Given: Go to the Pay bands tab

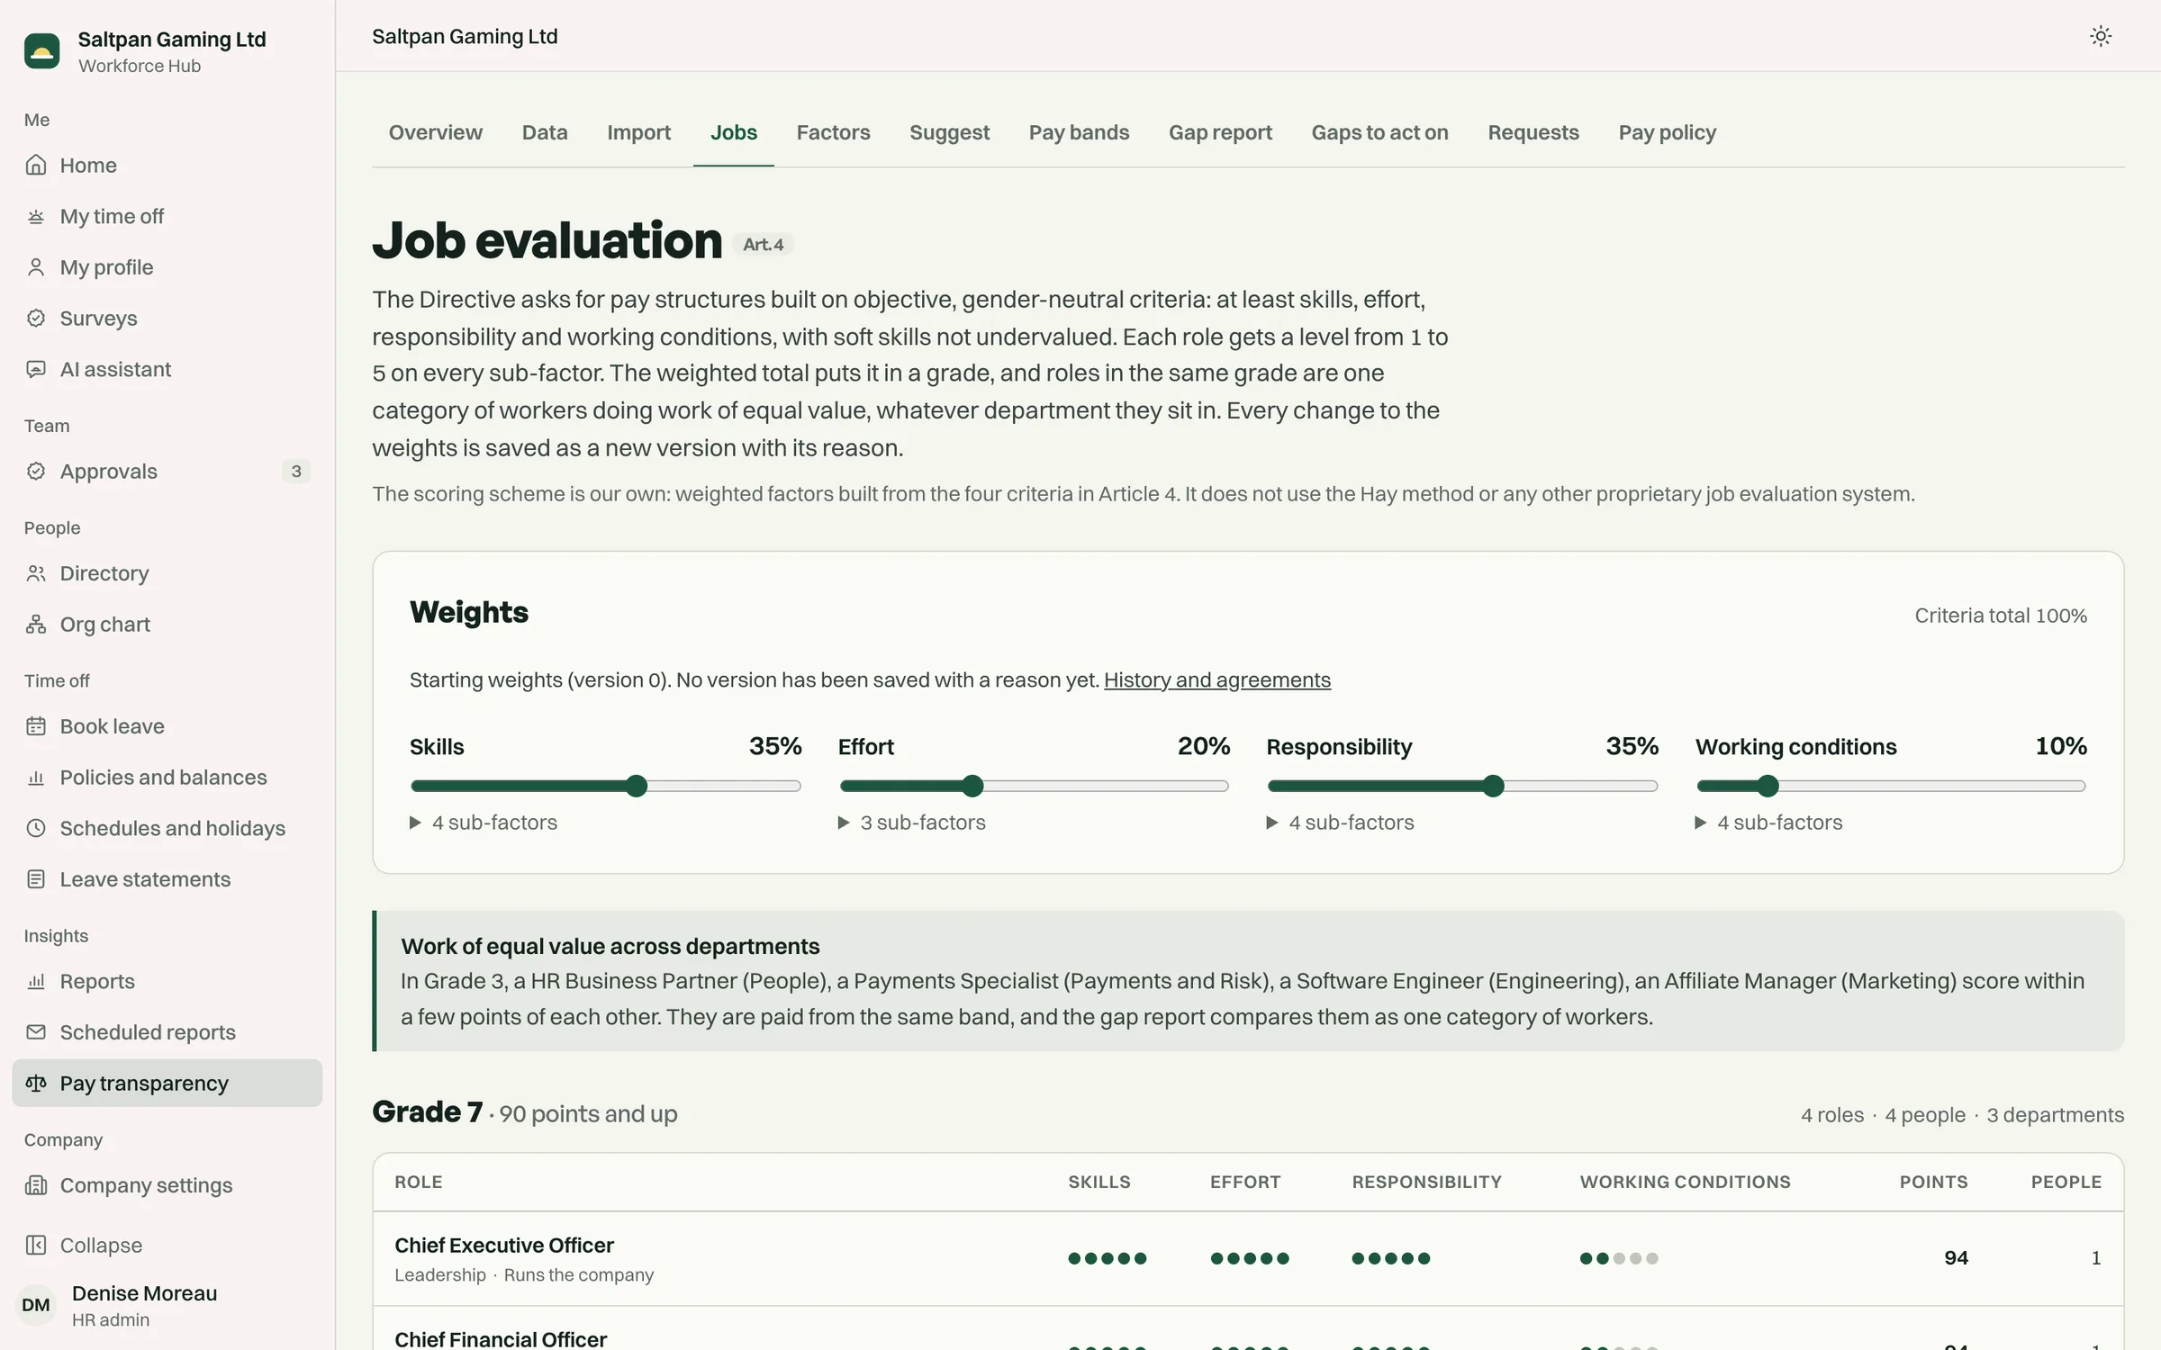Looking at the screenshot, I should (x=1080, y=132).
